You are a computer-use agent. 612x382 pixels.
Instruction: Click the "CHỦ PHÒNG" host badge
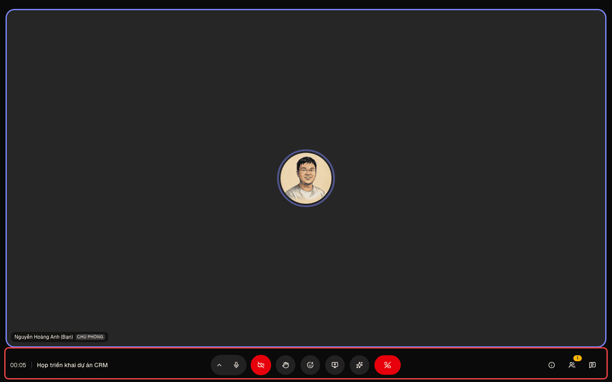point(90,337)
